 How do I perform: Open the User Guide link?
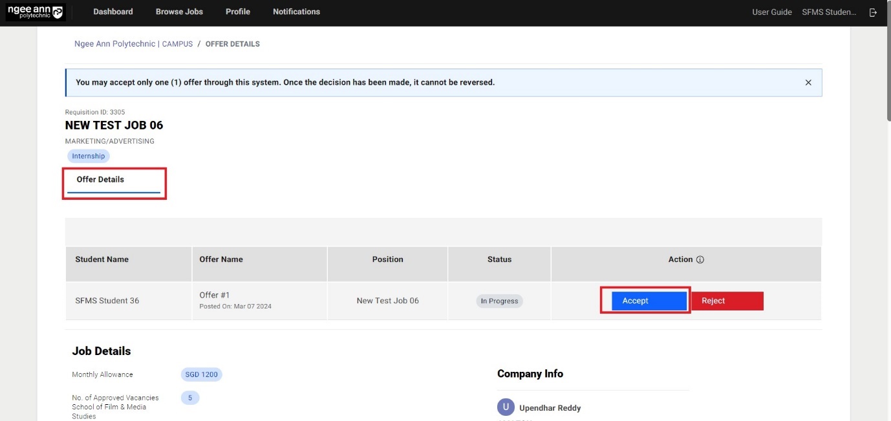tap(771, 12)
